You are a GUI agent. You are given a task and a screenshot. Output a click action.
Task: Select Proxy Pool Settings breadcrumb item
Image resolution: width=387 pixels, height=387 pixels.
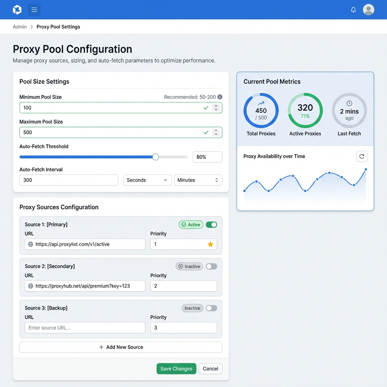(58, 27)
